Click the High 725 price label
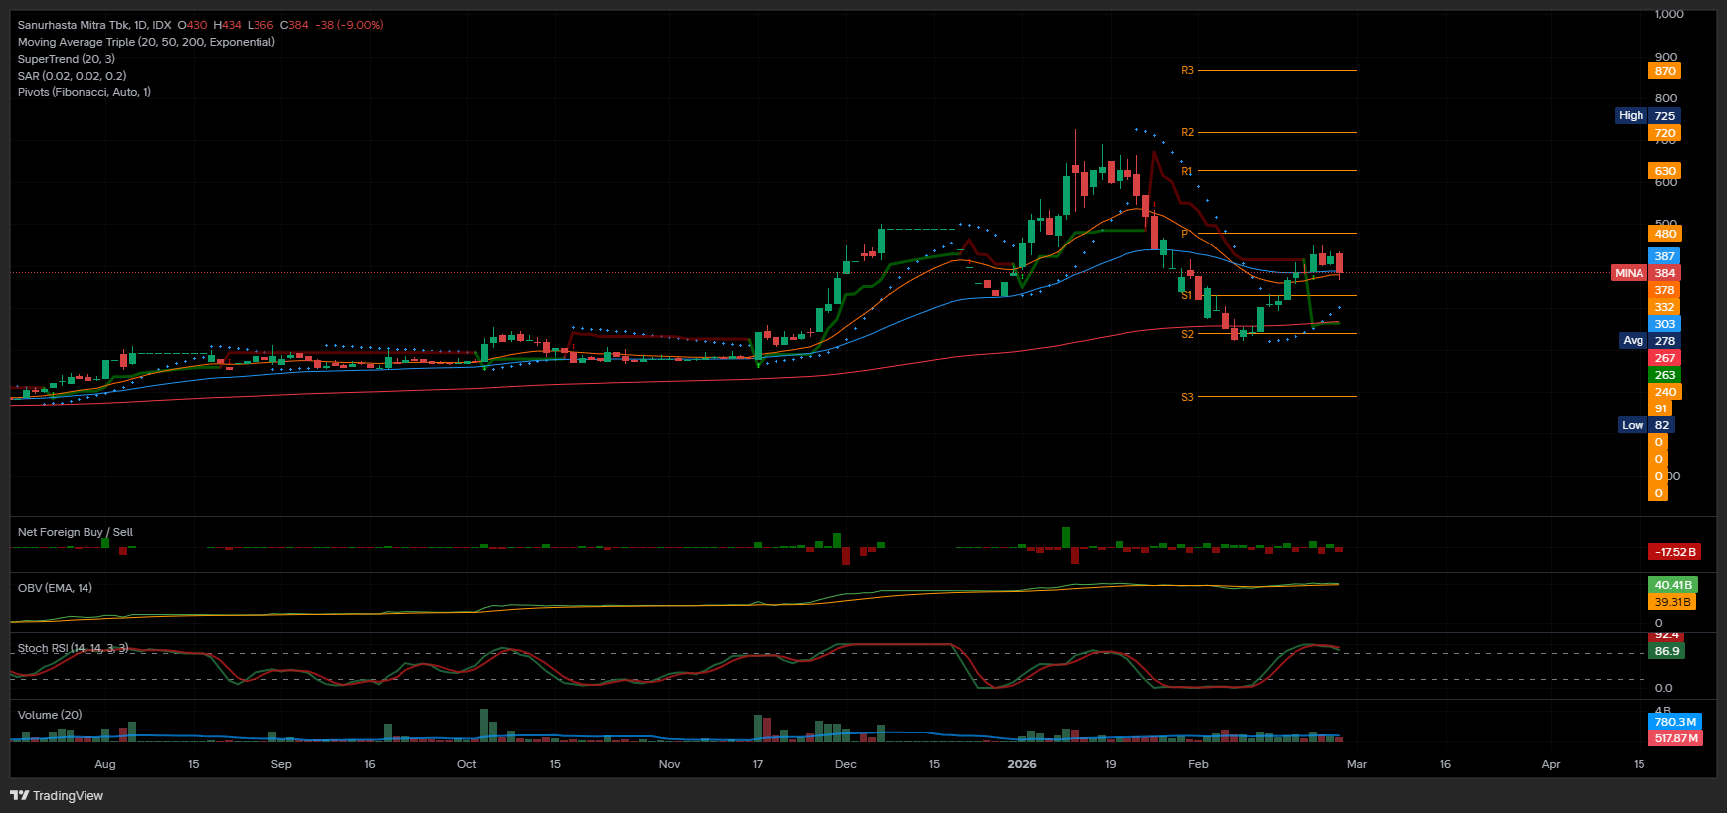This screenshot has height=813, width=1727. click(1646, 116)
